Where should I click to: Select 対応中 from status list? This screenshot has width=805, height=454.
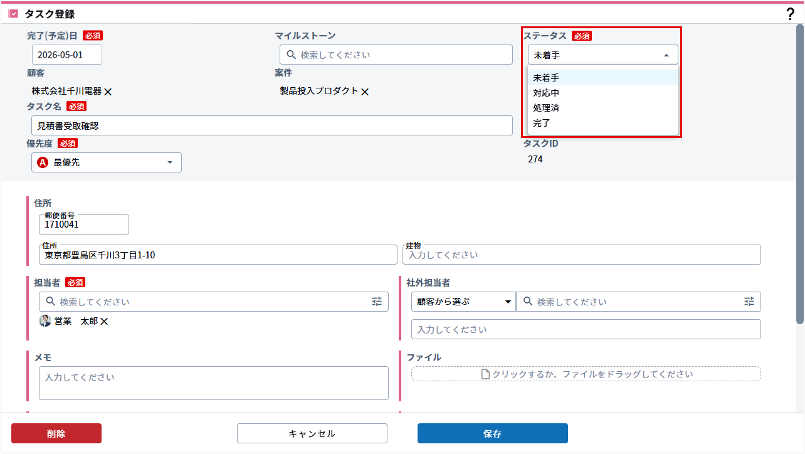pos(545,93)
